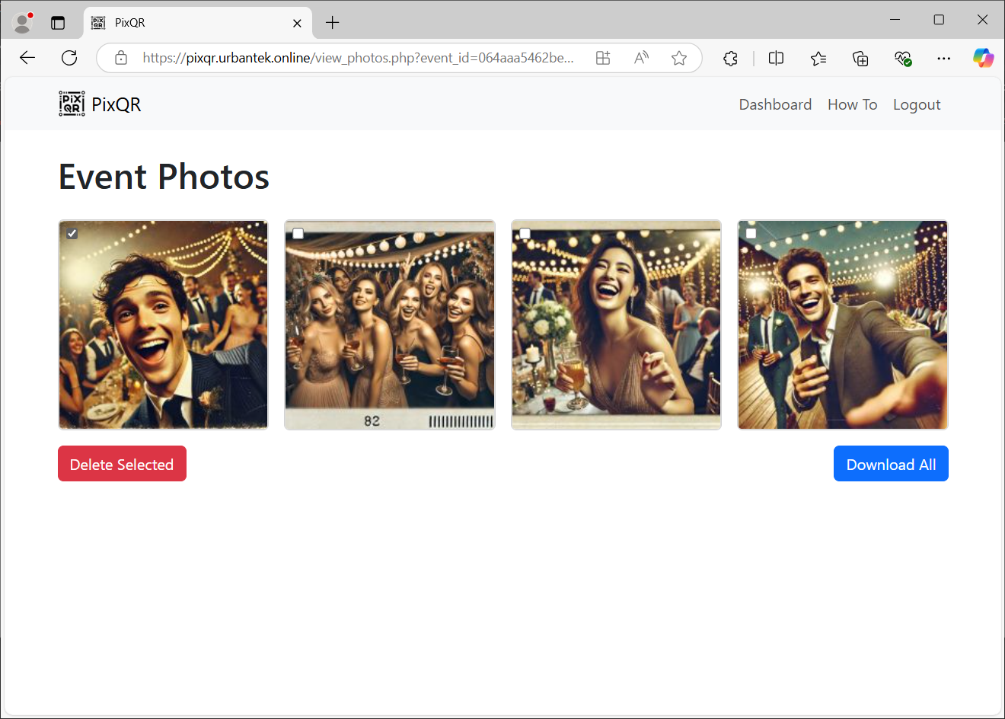Screen dimensions: 1005x719
Task: Open the favorites bar list
Action: pyautogui.click(x=818, y=58)
